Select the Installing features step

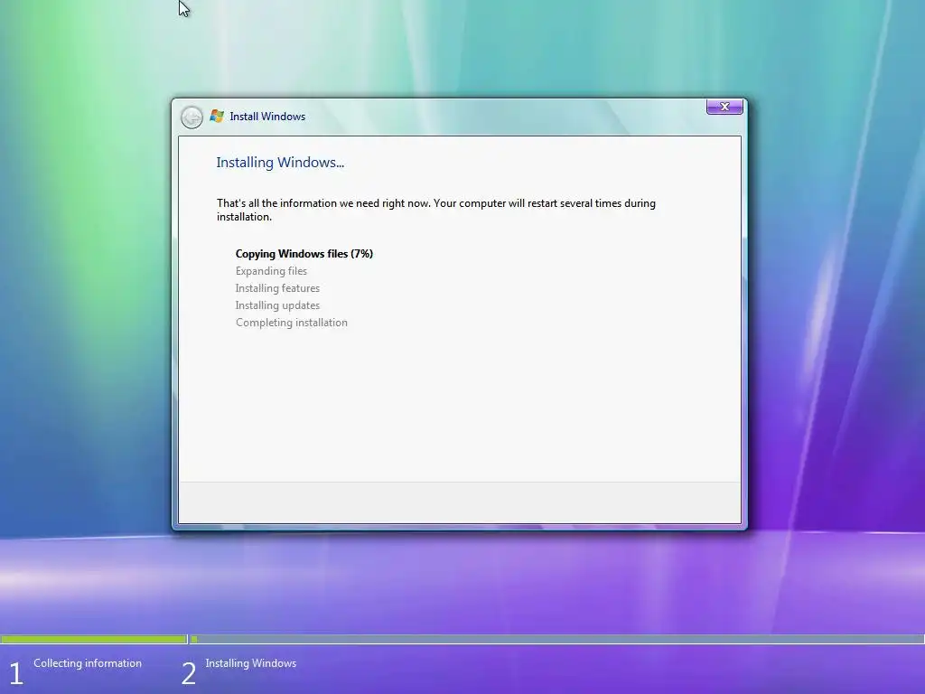click(x=277, y=288)
